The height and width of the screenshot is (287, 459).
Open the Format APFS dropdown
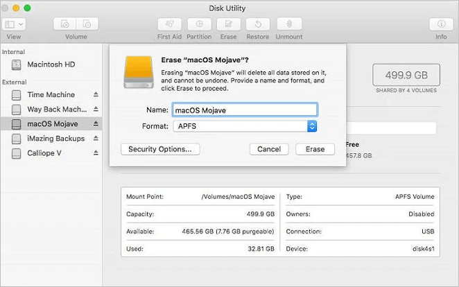245,126
